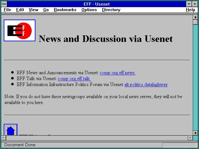Click the 'Document: Done' status text
Viewport: 199px width, 149px height.
coord(20,145)
